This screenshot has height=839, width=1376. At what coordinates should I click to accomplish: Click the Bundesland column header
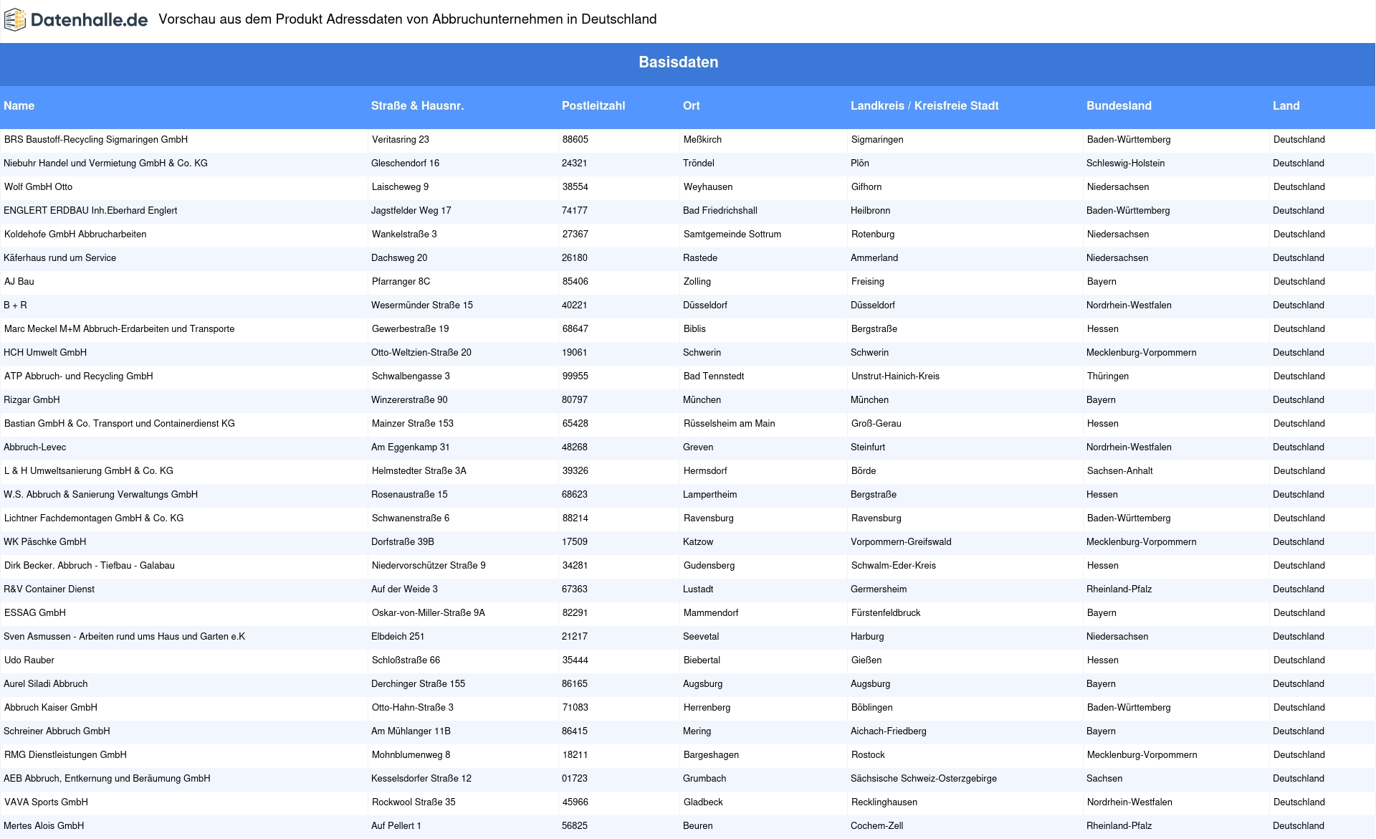click(1119, 105)
